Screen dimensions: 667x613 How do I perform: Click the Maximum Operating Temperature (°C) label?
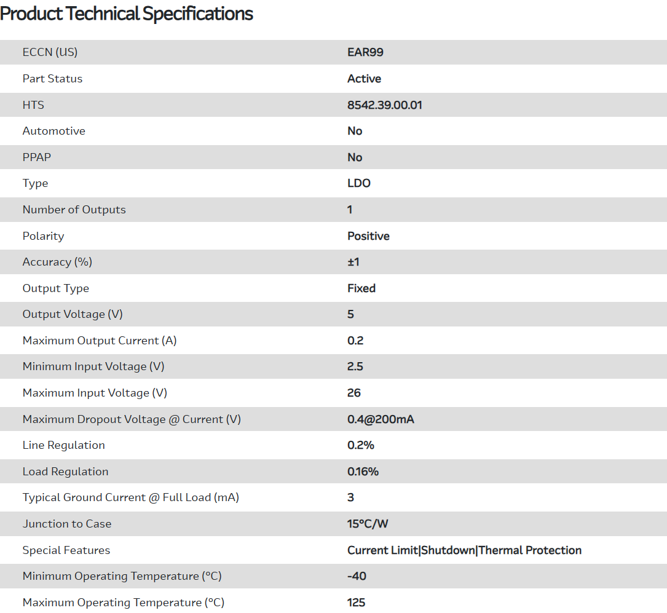point(123,603)
